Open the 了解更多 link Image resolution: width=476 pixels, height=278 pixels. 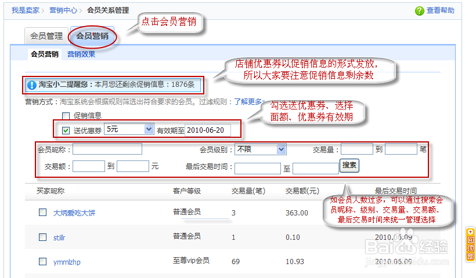pos(248,102)
